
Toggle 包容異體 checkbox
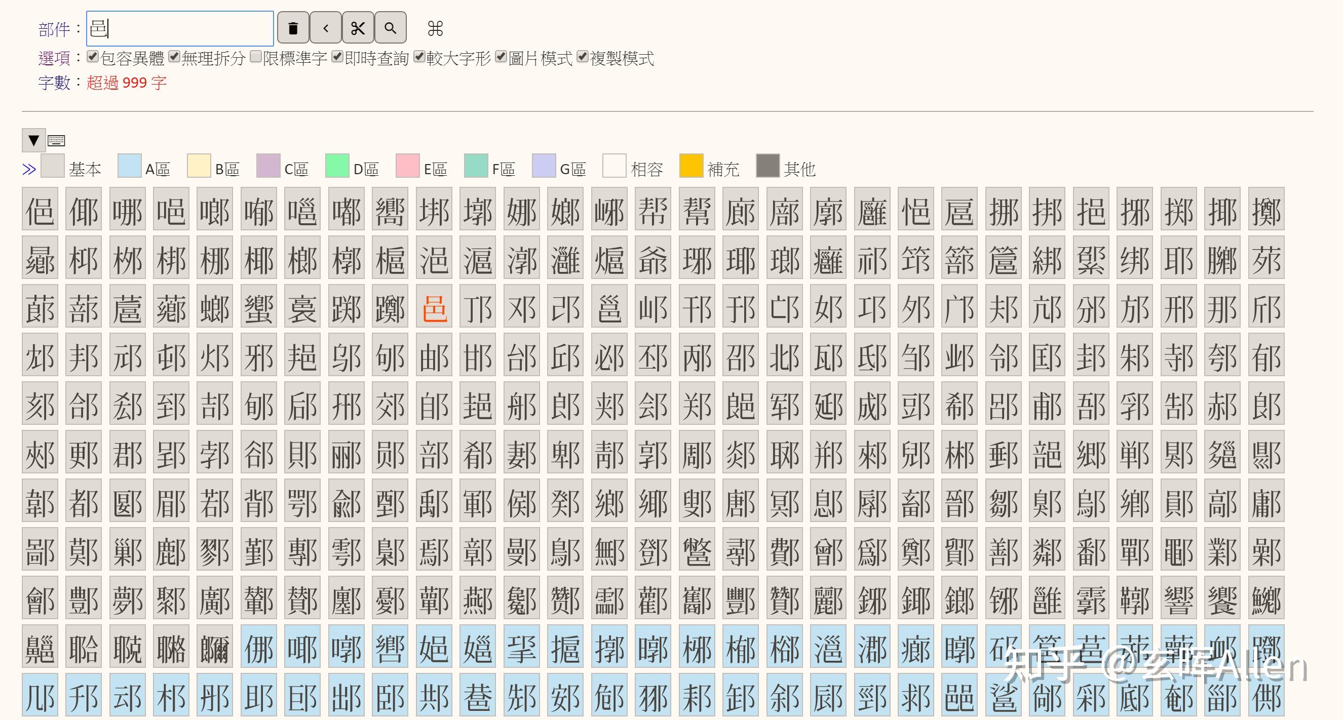93,56
